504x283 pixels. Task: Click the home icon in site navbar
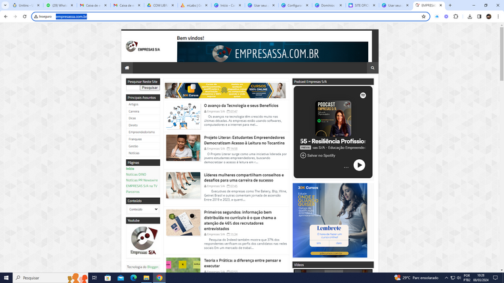tap(127, 67)
